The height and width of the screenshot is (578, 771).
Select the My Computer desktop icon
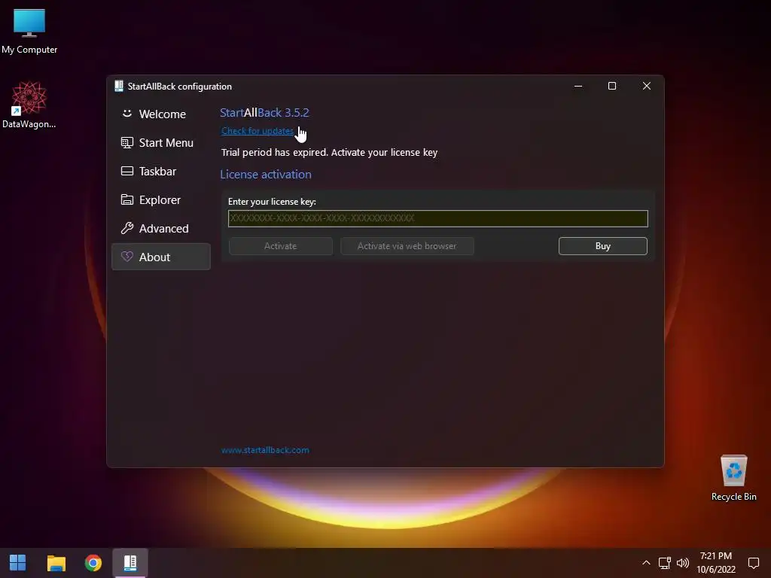point(29,31)
